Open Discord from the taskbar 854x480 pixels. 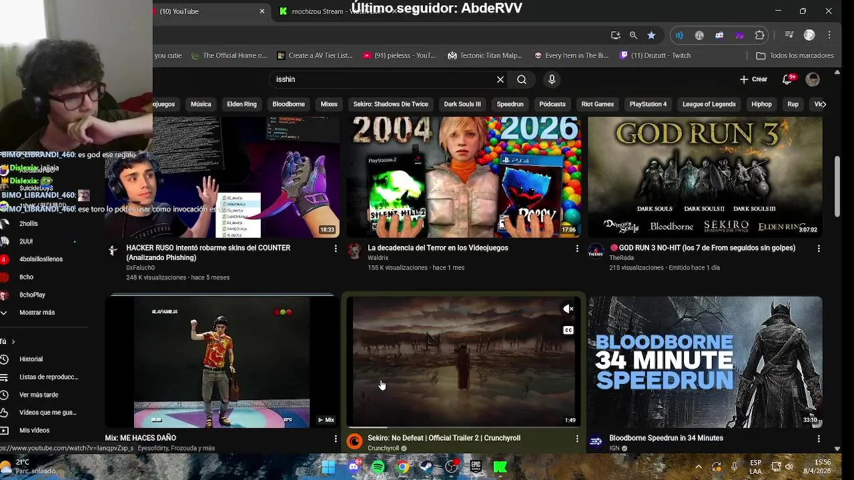click(354, 467)
